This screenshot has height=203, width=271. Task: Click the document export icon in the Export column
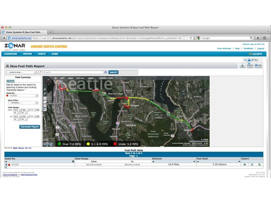pyautogui.click(x=252, y=165)
